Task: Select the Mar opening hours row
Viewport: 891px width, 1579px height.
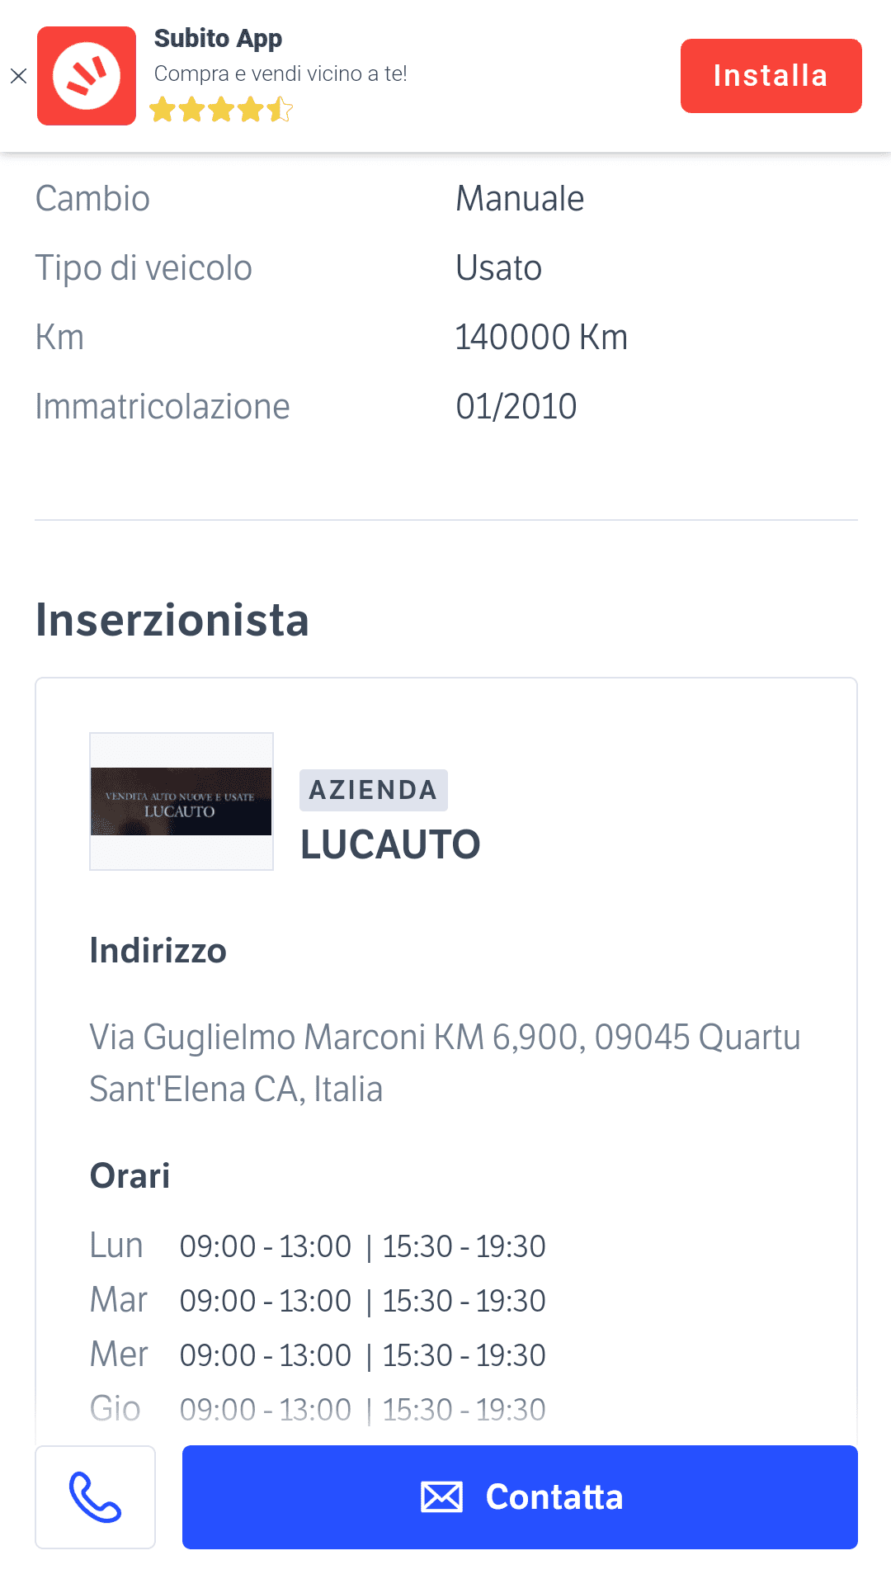Action: (318, 1300)
